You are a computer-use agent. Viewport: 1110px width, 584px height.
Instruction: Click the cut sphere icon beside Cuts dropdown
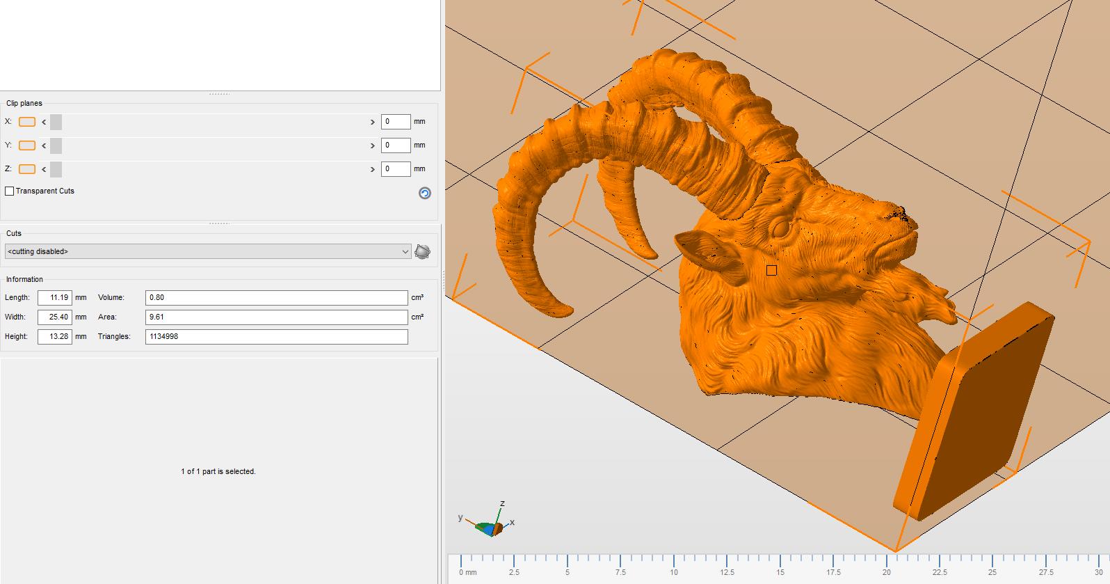pyautogui.click(x=422, y=251)
